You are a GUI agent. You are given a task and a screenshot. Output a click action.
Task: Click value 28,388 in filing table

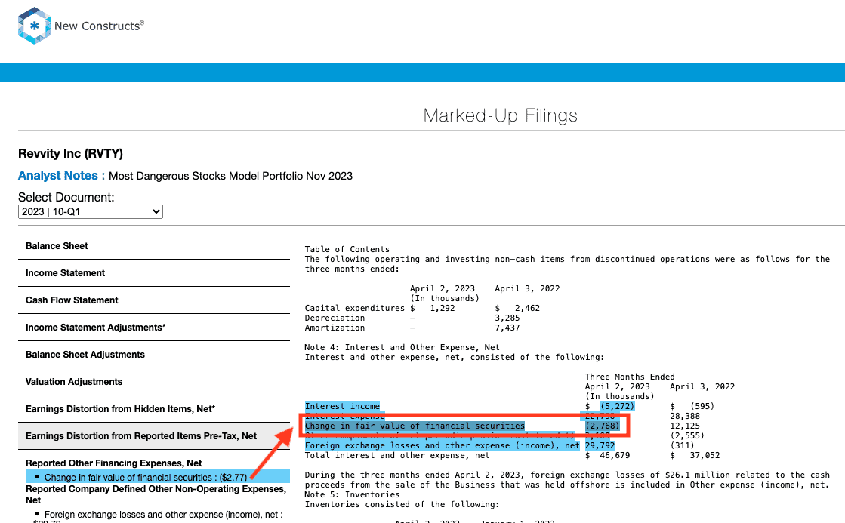685,417
